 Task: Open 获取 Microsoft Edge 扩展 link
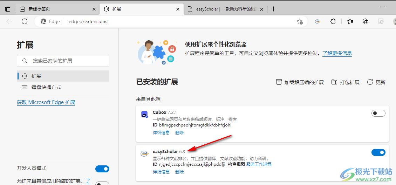[x=46, y=102]
